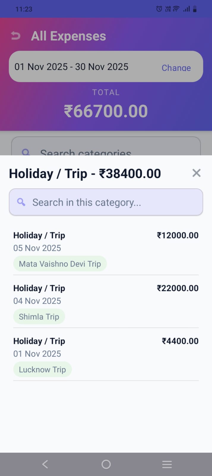Image resolution: width=212 pixels, height=476 pixels.
Task: Tap the Mata Vaishno Devi Trip tag
Action: [60, 264]
